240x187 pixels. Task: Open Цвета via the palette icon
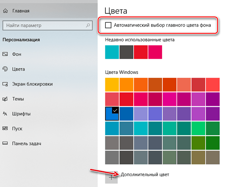[x=5, y=69]
